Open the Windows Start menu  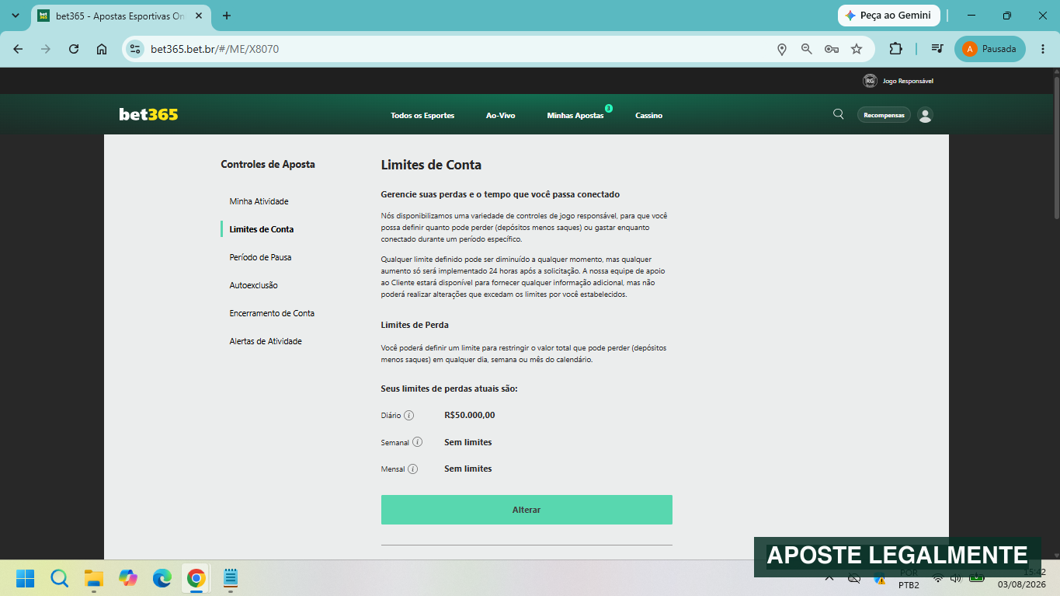pyautogui.click(x=25, y=578)
